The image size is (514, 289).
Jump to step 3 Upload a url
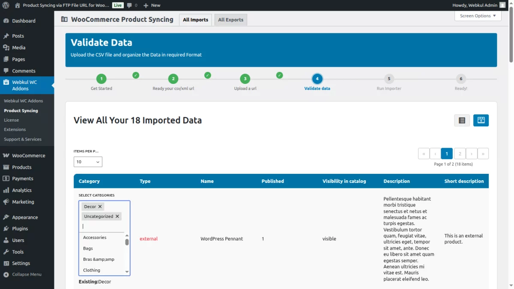point(245,79)
